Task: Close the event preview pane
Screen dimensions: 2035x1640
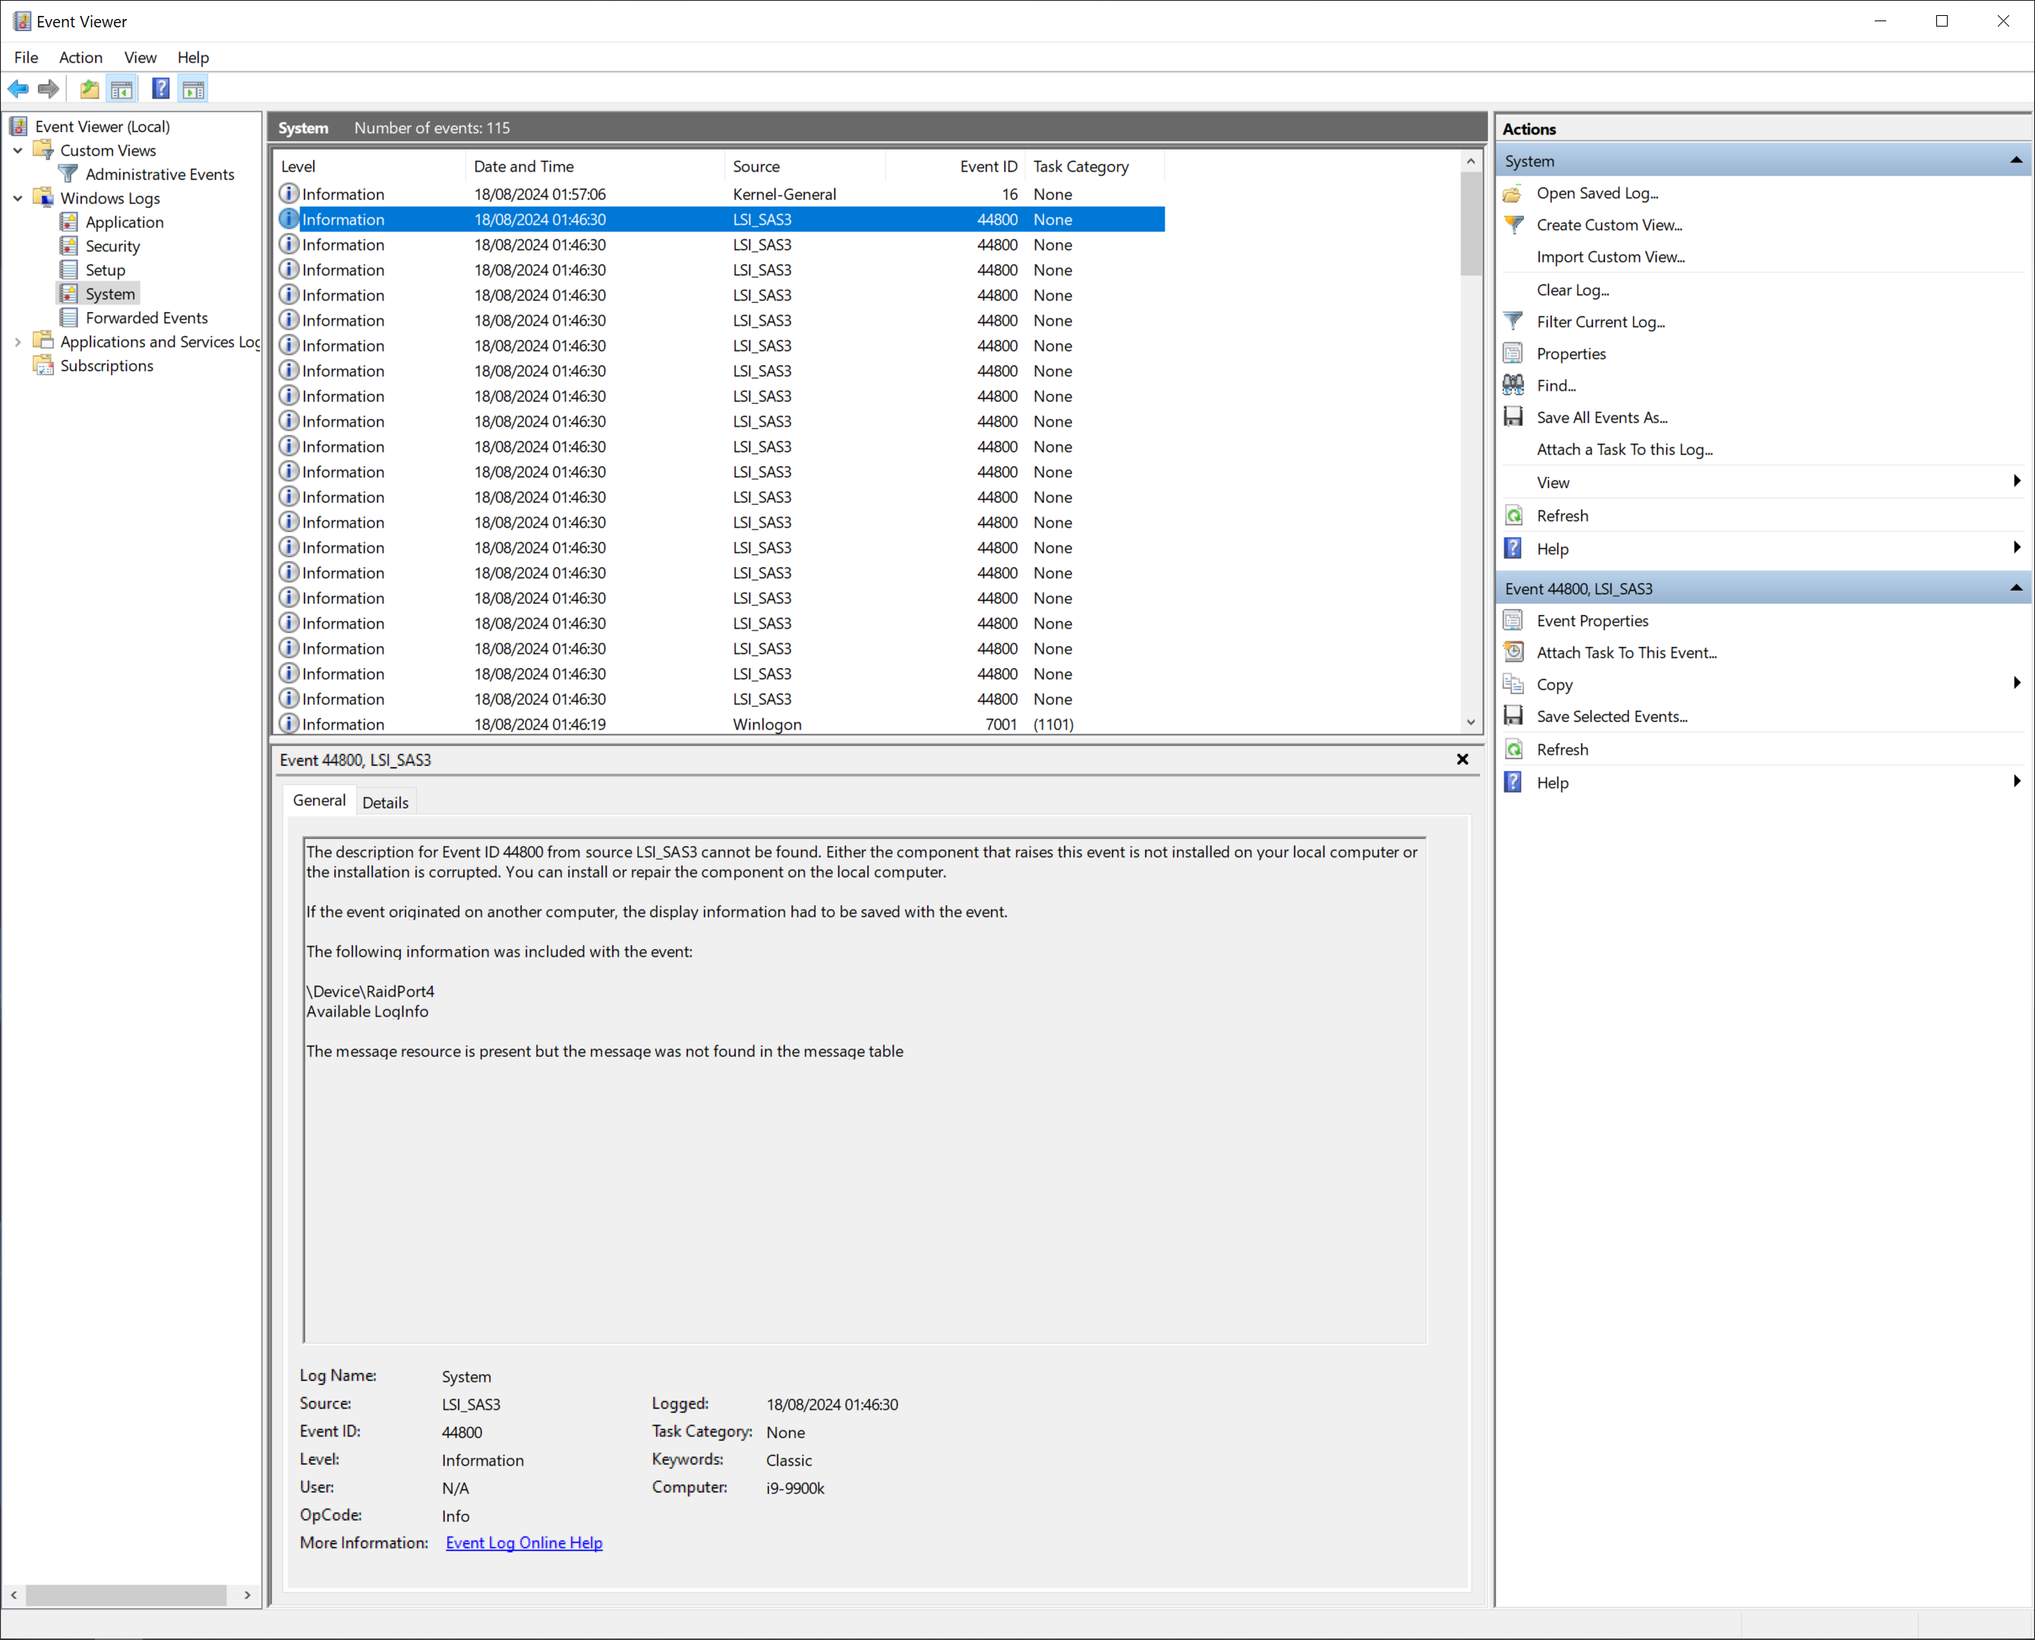Action: click(x=1462, y=759)
